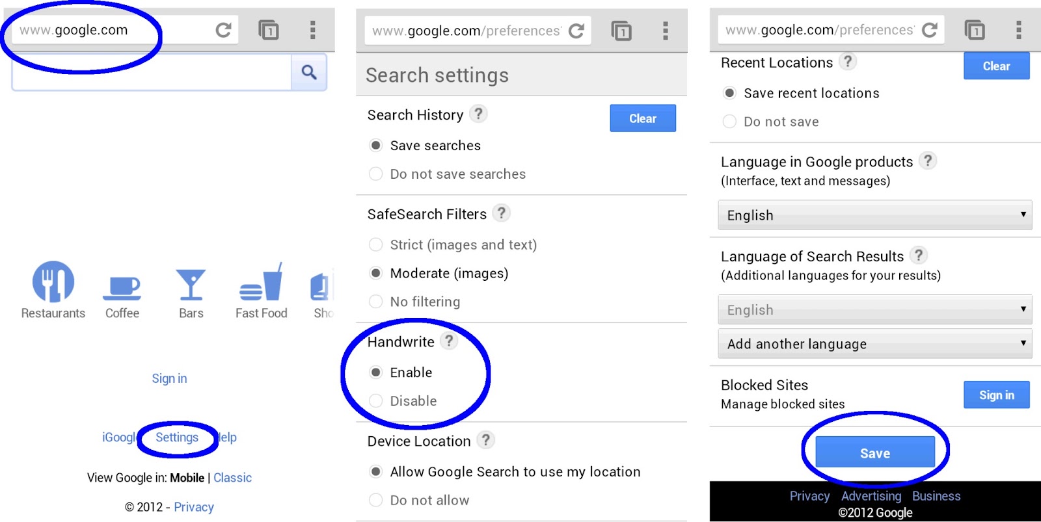This screenshot has height=522, width=1041.
Task: Tap the Fast Food icon
Action: coord(262,283)
